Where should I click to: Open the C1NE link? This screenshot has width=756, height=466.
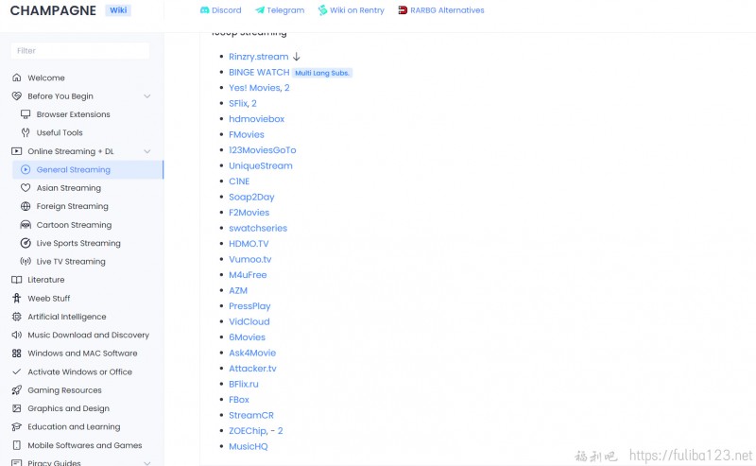coord(239,181)
